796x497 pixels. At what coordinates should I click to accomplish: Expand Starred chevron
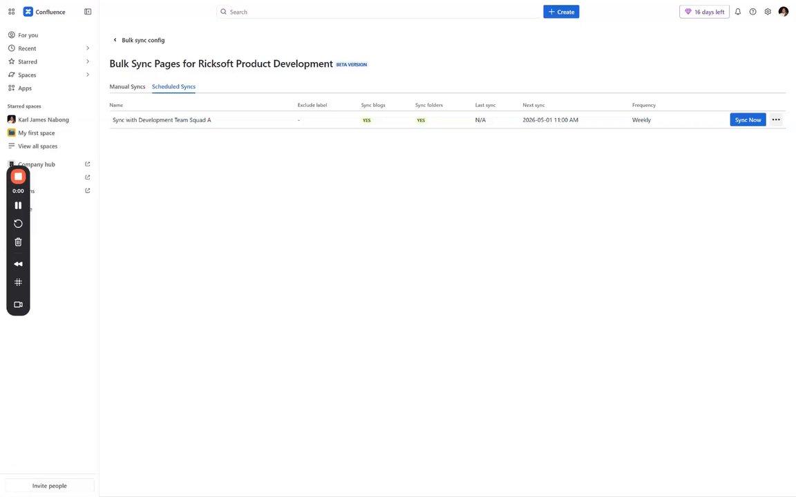point(88,61)
